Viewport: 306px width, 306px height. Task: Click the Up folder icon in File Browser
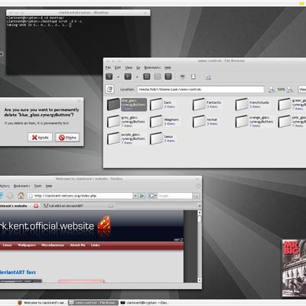click(147, 76)
